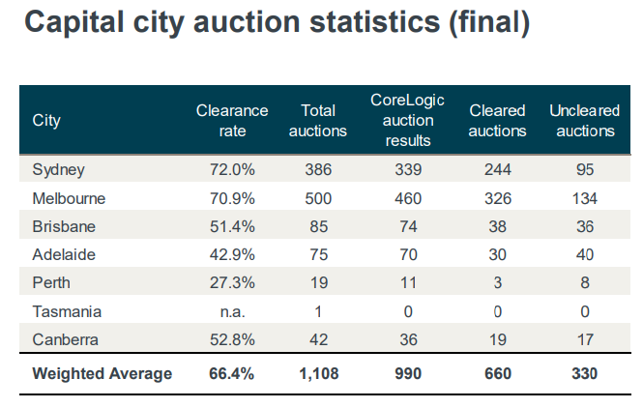Image resolution: width=643 pixels, height=408 pixels.
Task: Select the 'City' column header
Action: (47, 121)
